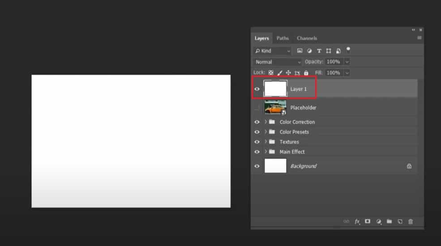
Task: Click the Color Presets group name
Action: (294, 132)
